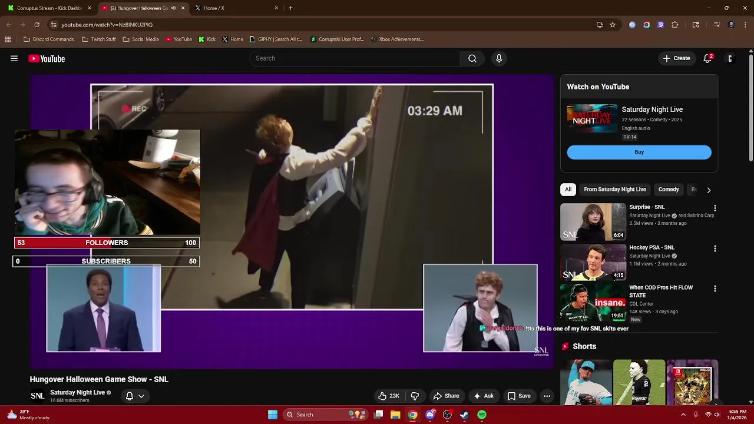Image resolution: width=754 pixels, height=424 pixels.
Task: Click the browser address bar URL
Action: pos(107,25)
